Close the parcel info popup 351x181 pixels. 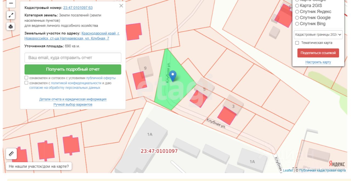[x=121, y=6]
